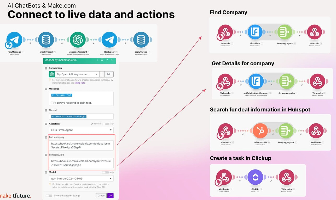Click 'TIP: always respond in plain text.'
Screen dimensions: 336x200
click(x=71, y=103)
